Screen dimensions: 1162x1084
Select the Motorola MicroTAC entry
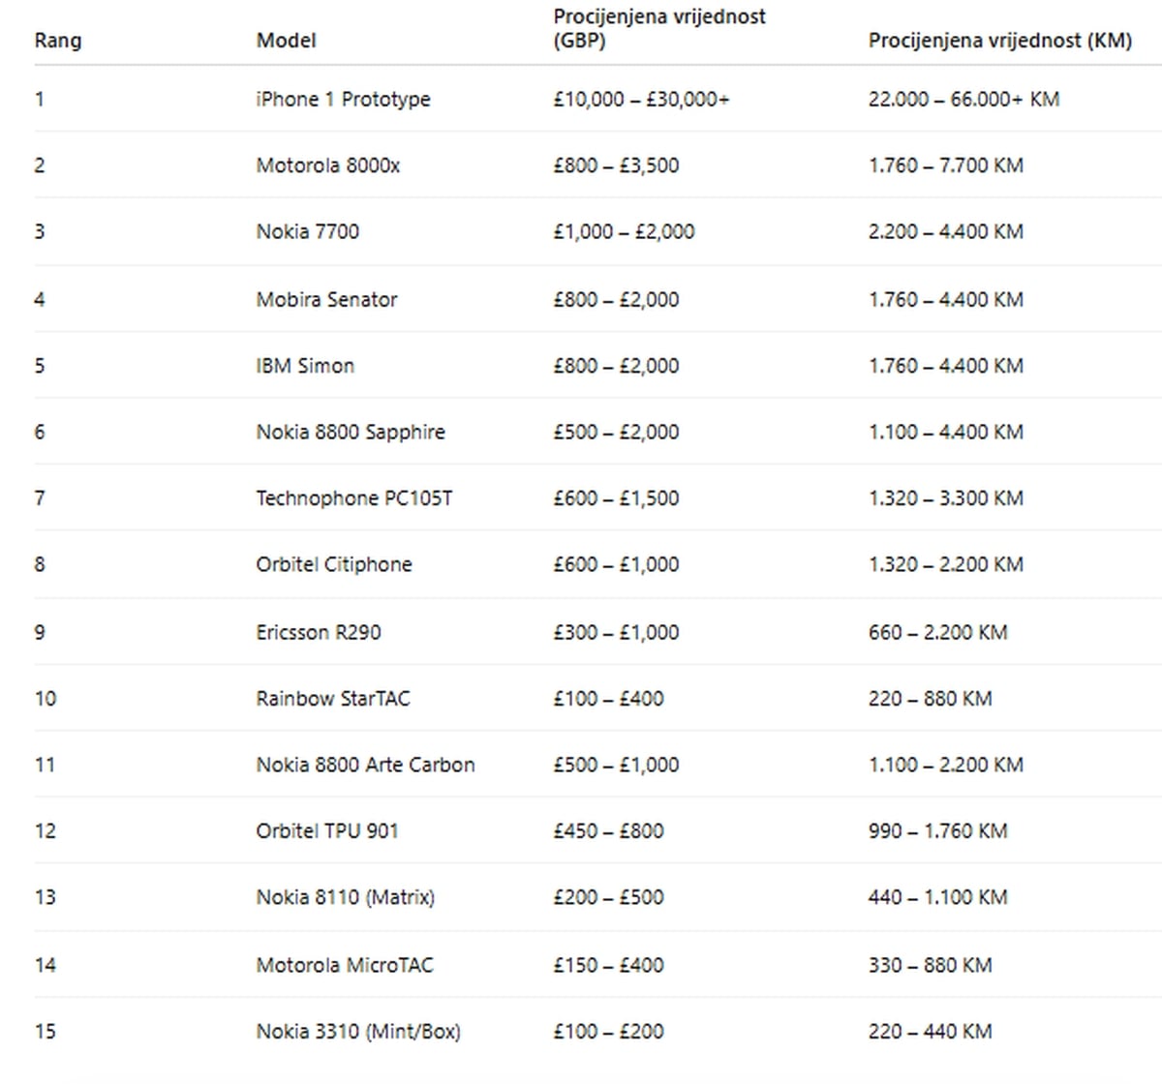[x=344, y=965]
